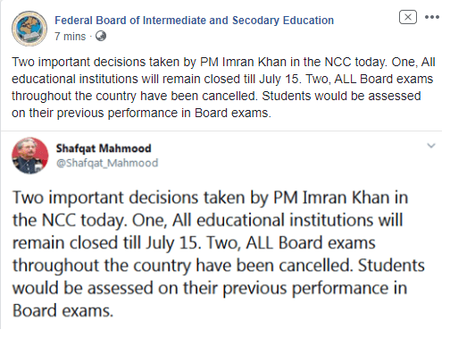450x355 pixels.
Task: Click 'Secodary Education' in the page title
Action: [283, 21]
